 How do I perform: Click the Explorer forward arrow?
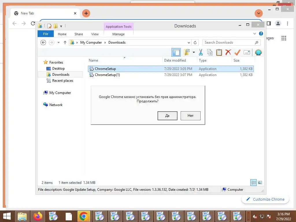[x=51, y=42]
